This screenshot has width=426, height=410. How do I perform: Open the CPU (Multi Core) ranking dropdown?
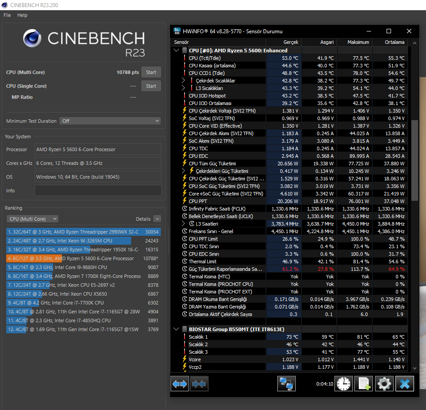tap(33, 219)
